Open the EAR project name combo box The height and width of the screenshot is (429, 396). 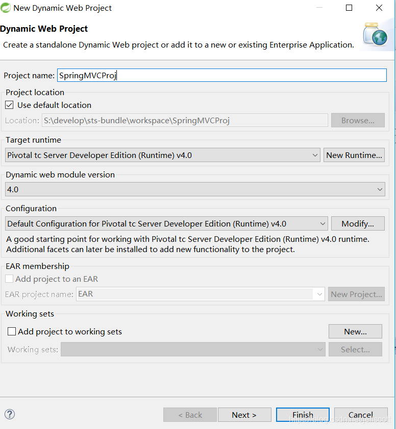(201, 294)
